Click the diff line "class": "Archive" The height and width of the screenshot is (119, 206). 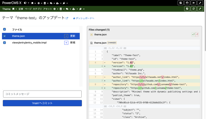144,117
